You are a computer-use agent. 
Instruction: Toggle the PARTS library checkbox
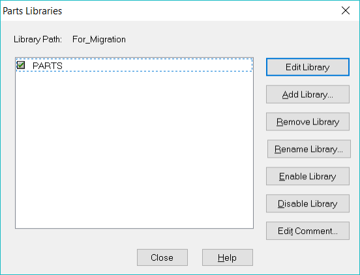(x=21, y=65)
